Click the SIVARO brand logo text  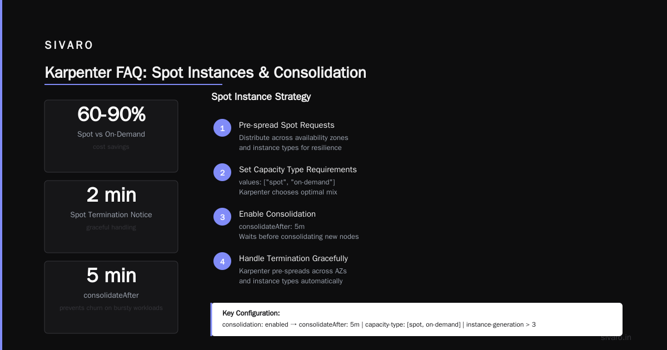pos(69,46)
